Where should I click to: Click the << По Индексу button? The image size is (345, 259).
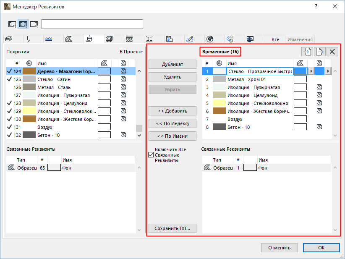pyautogui.click(x=172, y=123)
